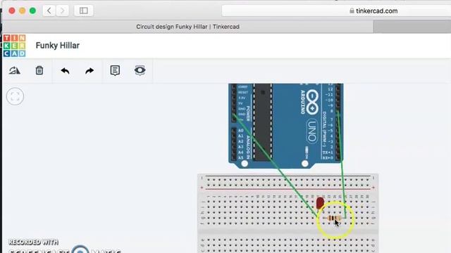Click the lock icon in address bar
Viewport: 451px width, 253px height.
[352, 11]
